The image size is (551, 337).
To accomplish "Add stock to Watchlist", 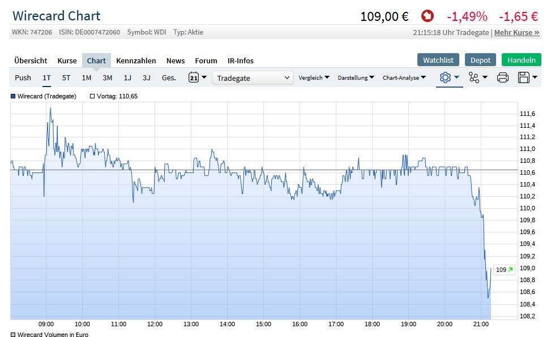I will click(438, 60).
